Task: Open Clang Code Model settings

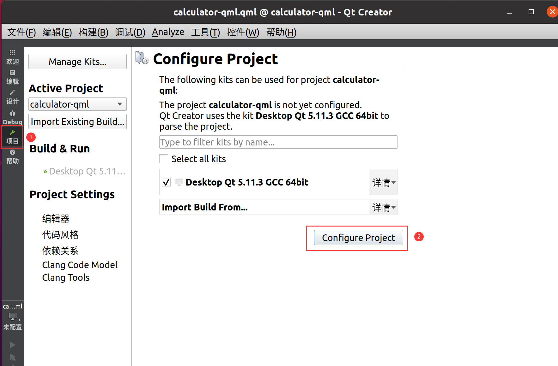Action: click(80, 265)
